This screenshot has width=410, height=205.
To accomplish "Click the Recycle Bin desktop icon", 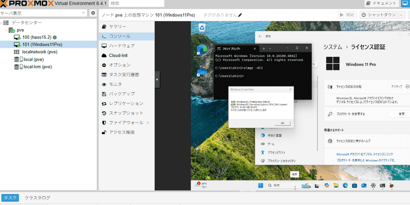I will 202,29.
